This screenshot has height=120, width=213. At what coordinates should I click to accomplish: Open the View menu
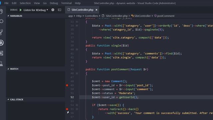(x=37, y=3)
